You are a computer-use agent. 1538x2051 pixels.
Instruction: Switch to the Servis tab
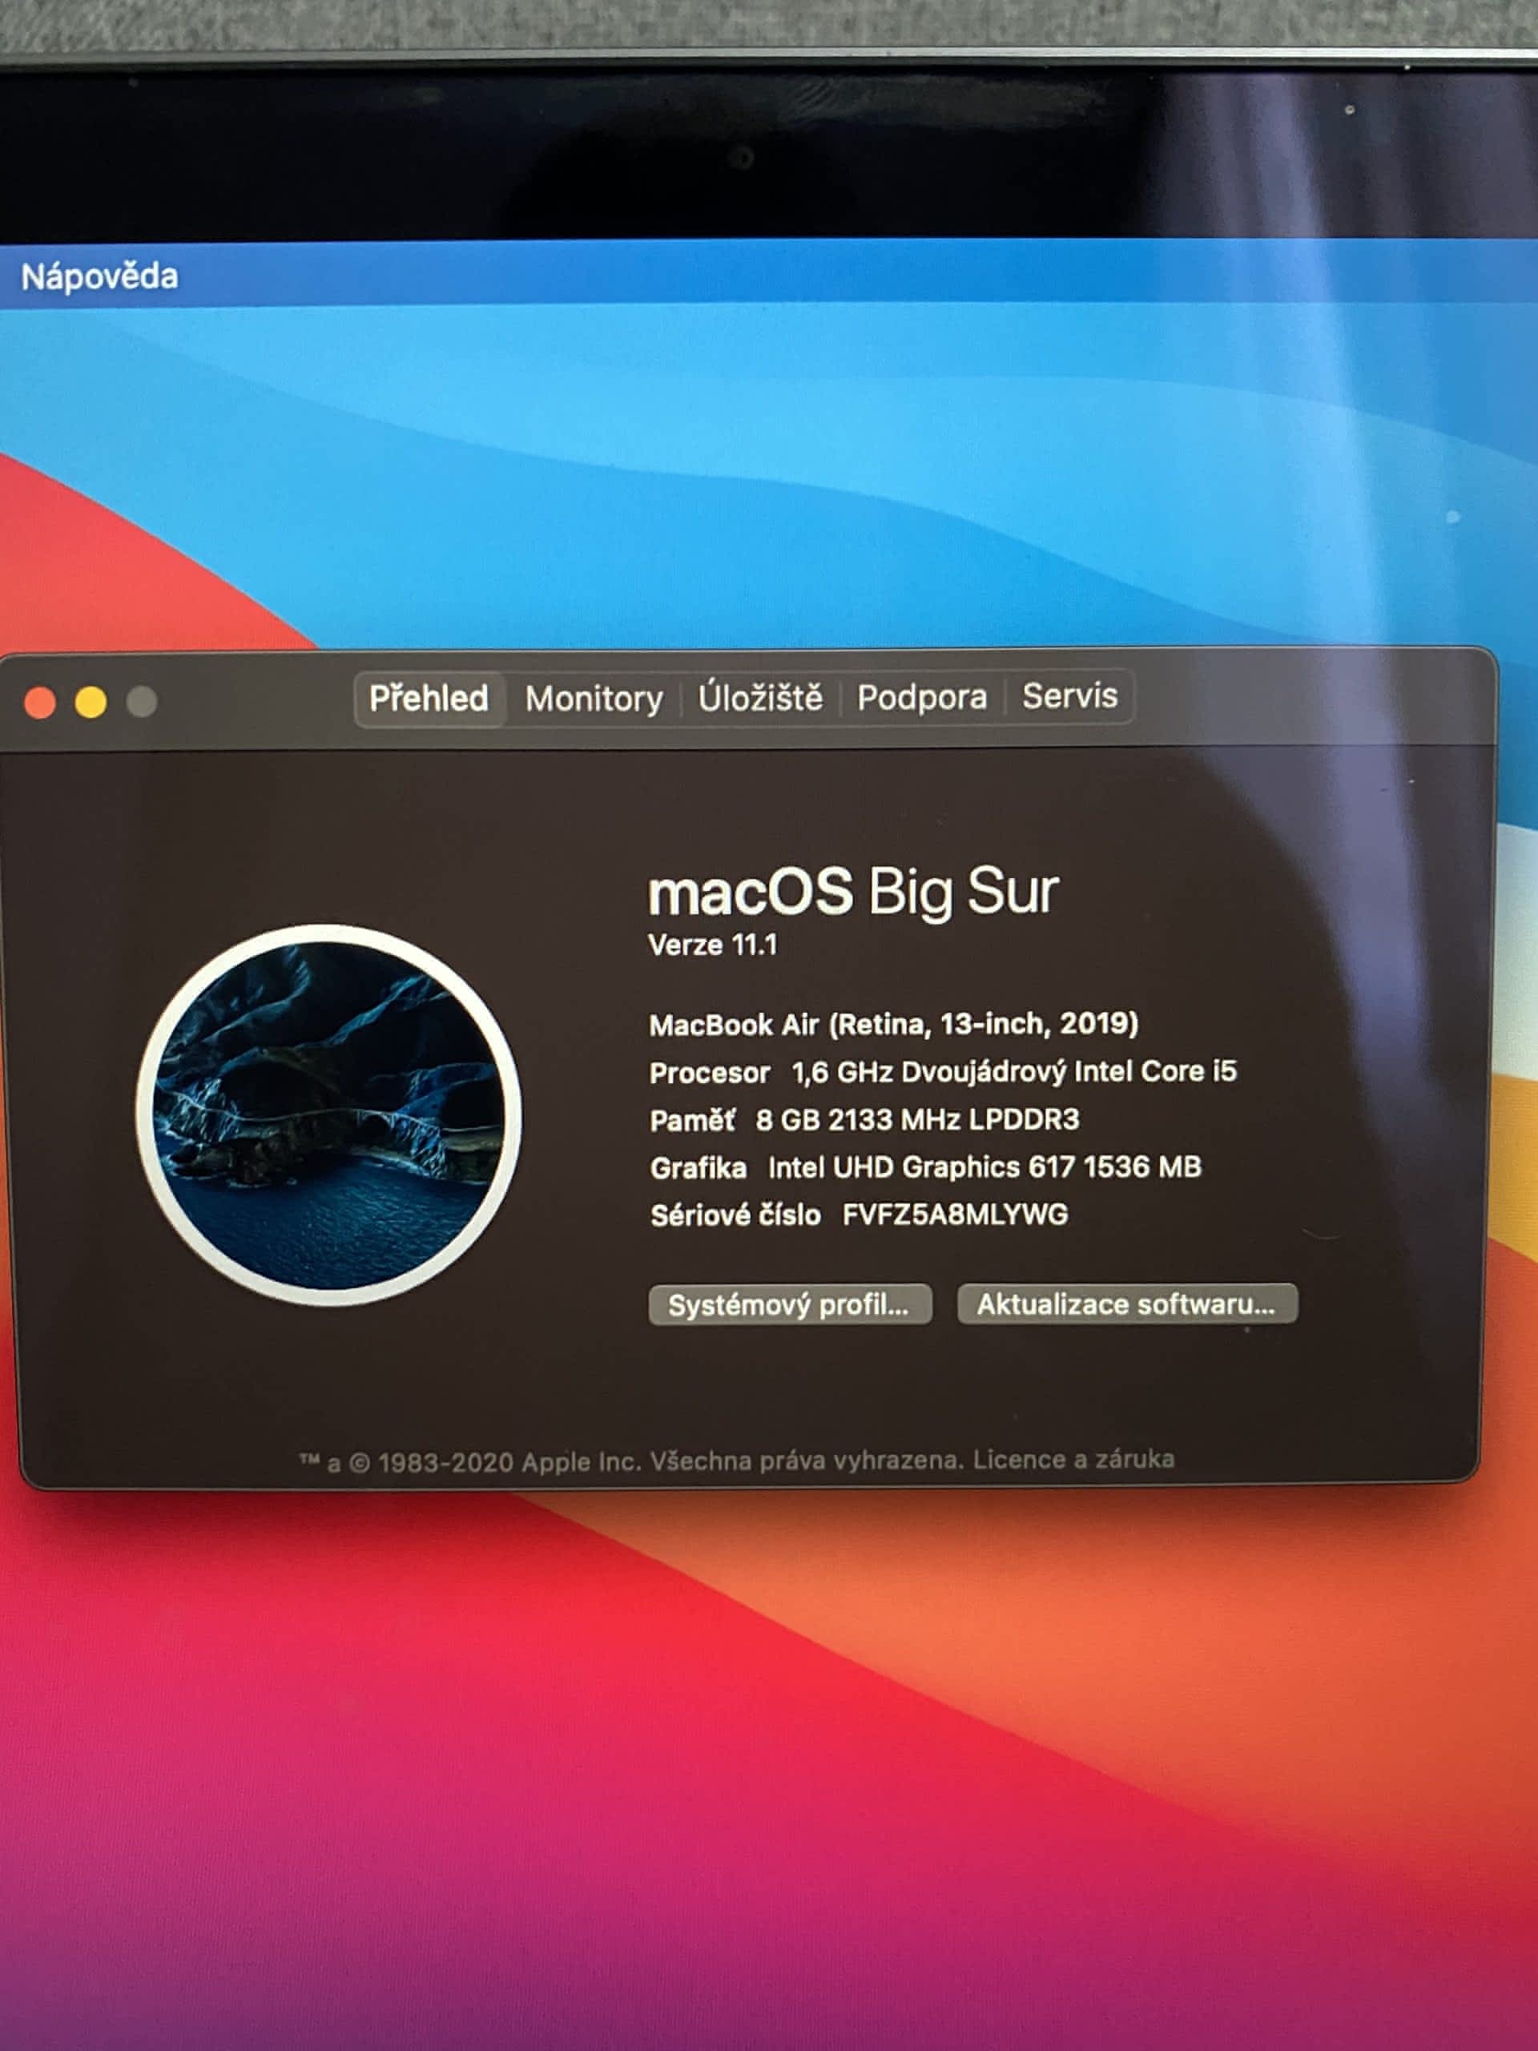point(1069,695)
